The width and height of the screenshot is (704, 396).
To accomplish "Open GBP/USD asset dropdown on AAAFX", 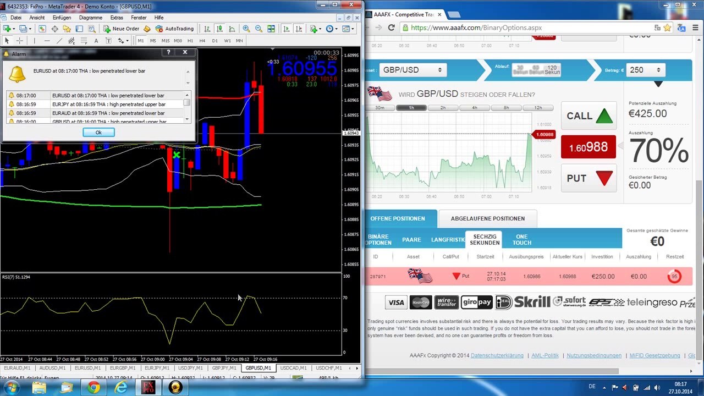I will pos(413,70).
